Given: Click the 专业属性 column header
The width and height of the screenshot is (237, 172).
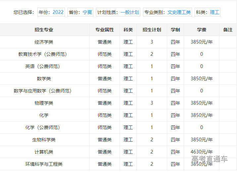Looking at the screenshot, I should click(105, 30).
